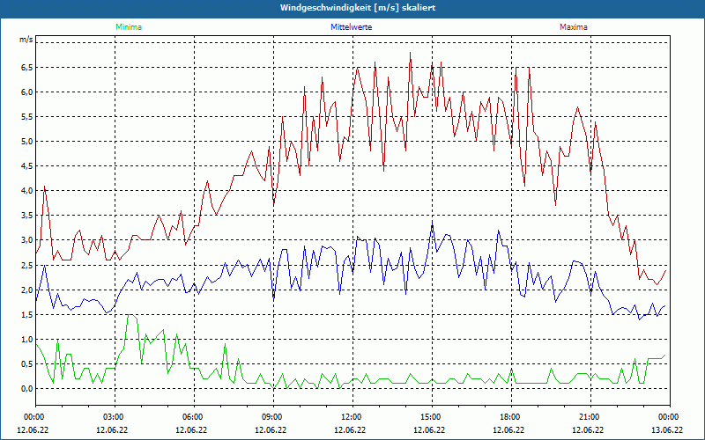Click the Maxima legend label

(x=574, y=27)
